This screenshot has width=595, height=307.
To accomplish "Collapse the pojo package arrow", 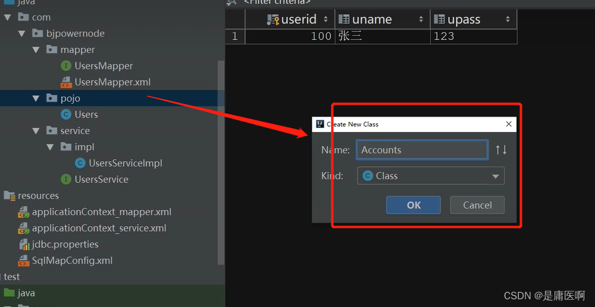I will click(36, 98).
